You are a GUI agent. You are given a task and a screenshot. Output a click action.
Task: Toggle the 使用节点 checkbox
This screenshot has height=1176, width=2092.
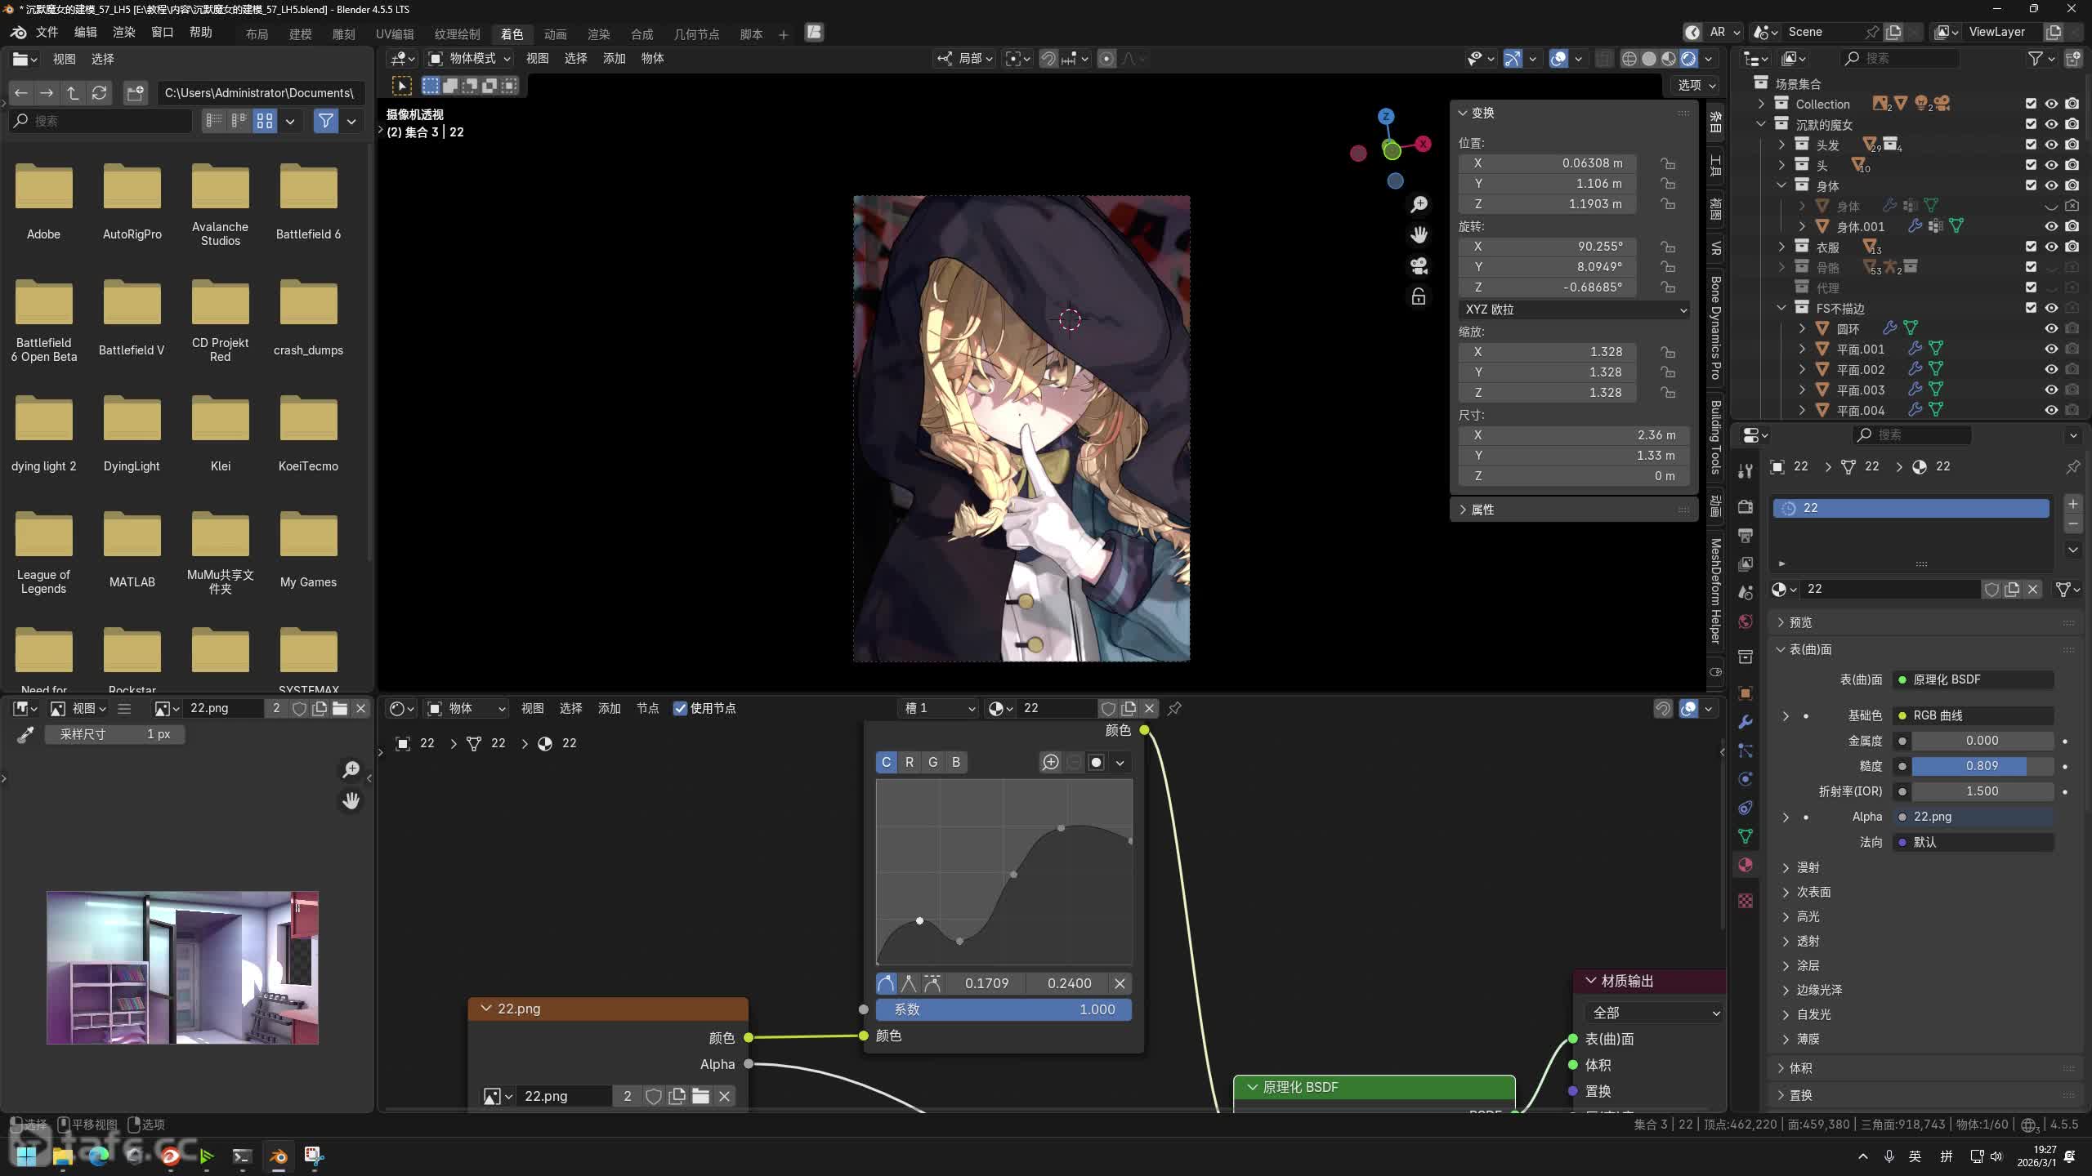680,709
